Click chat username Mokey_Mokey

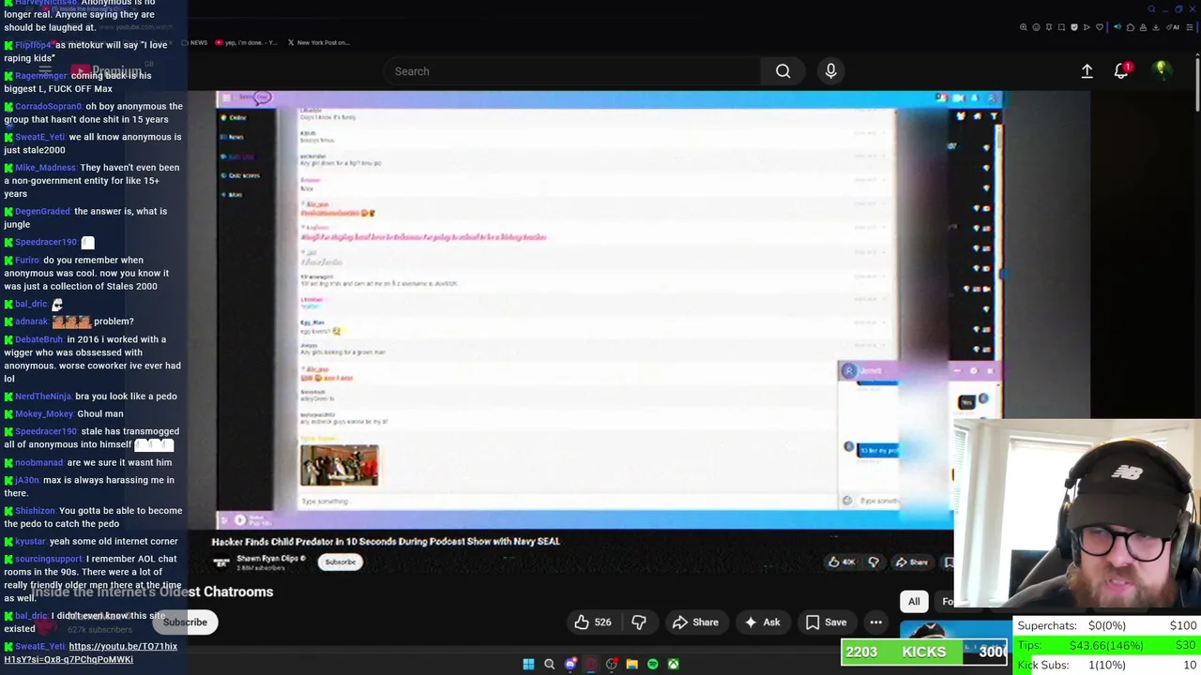coord(44,414)
